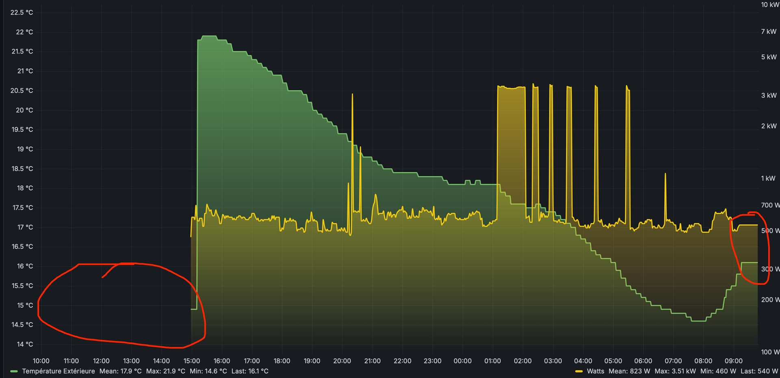The height and width of the screenshot is (378, 780).
Task: Click the 'Min: 460 W' legend value
Action: (718, 371)
